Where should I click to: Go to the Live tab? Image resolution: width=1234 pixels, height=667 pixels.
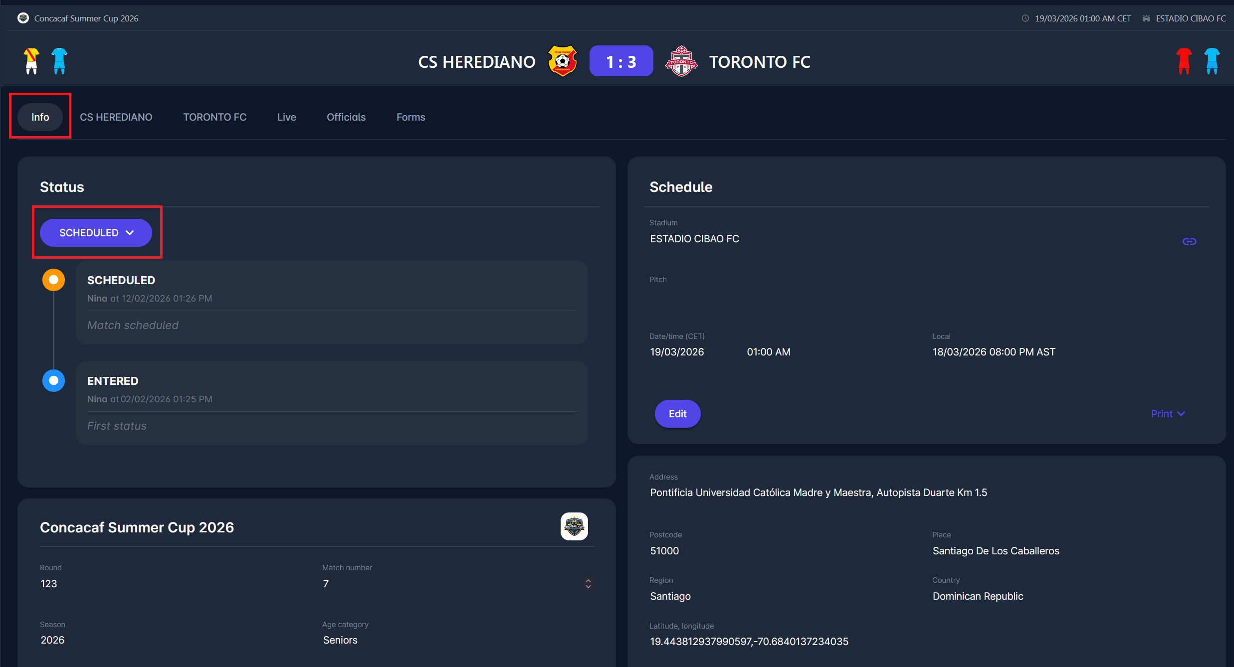click(x=286, y=117)
